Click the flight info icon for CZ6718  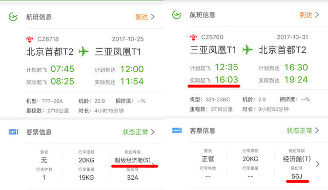(x=13, y=17)
